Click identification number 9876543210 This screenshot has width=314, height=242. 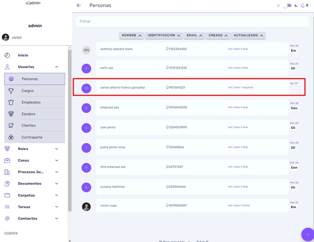(178, 108)
